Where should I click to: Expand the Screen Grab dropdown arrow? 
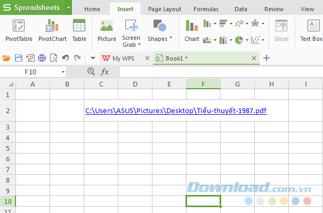tap(140, 45)
